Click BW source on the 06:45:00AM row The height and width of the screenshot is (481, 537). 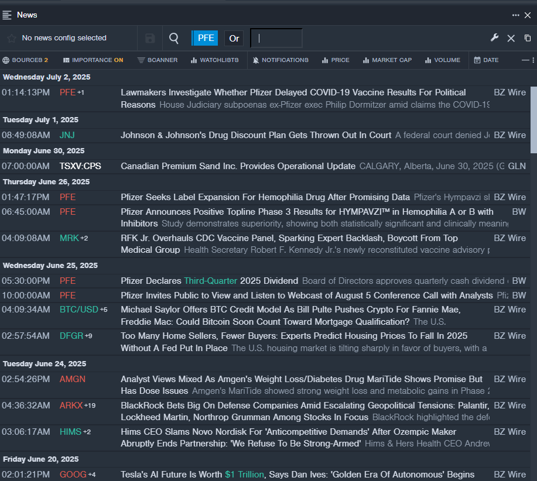click(519, 212)
